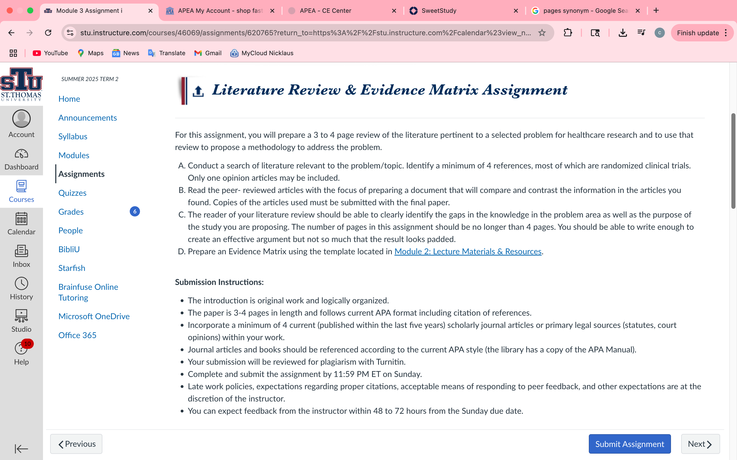
Task: Click the page vertical scrollbar
Action: (733, 161)
